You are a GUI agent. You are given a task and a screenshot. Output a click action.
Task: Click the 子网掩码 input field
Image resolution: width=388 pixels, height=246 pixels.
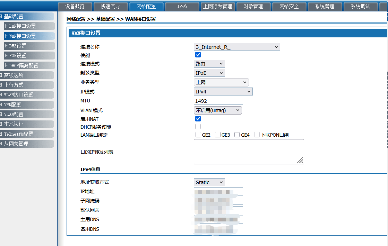pyautogui.click(x=218, y=201)
